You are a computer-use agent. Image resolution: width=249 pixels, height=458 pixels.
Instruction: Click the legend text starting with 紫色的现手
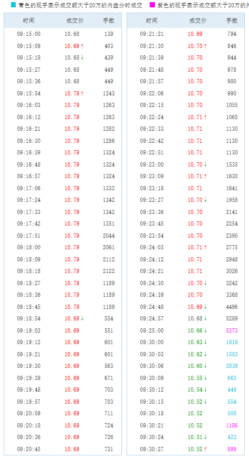click(203, 5)
